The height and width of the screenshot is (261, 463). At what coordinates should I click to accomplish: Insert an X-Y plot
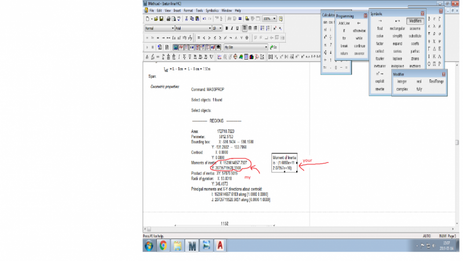[219, 57]
